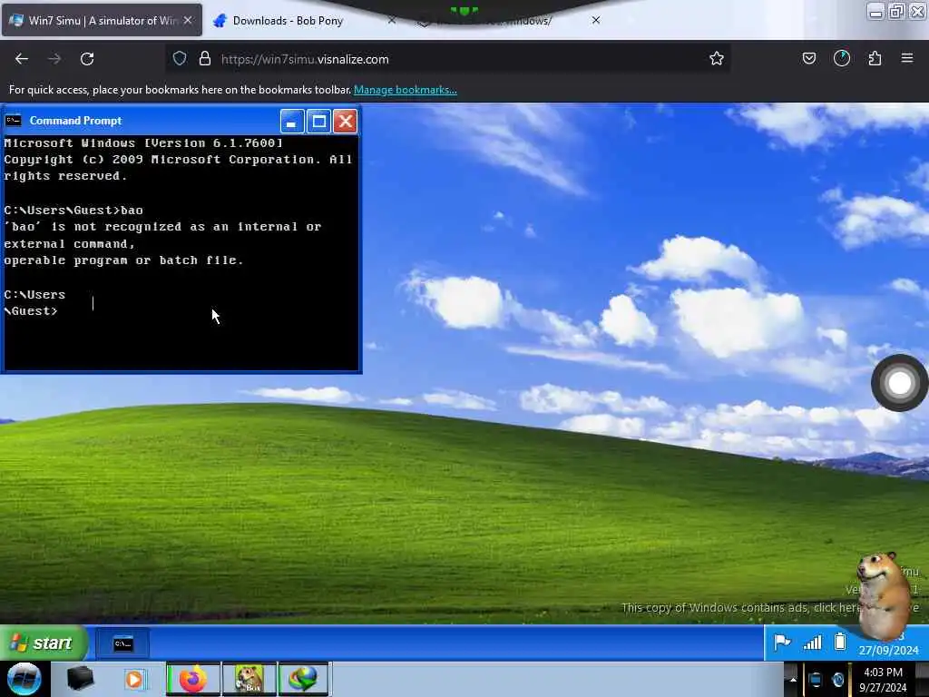Bookmark this page with the star icon
The width and height of the screenshot is (929, 697).
[x=717, y=58]
